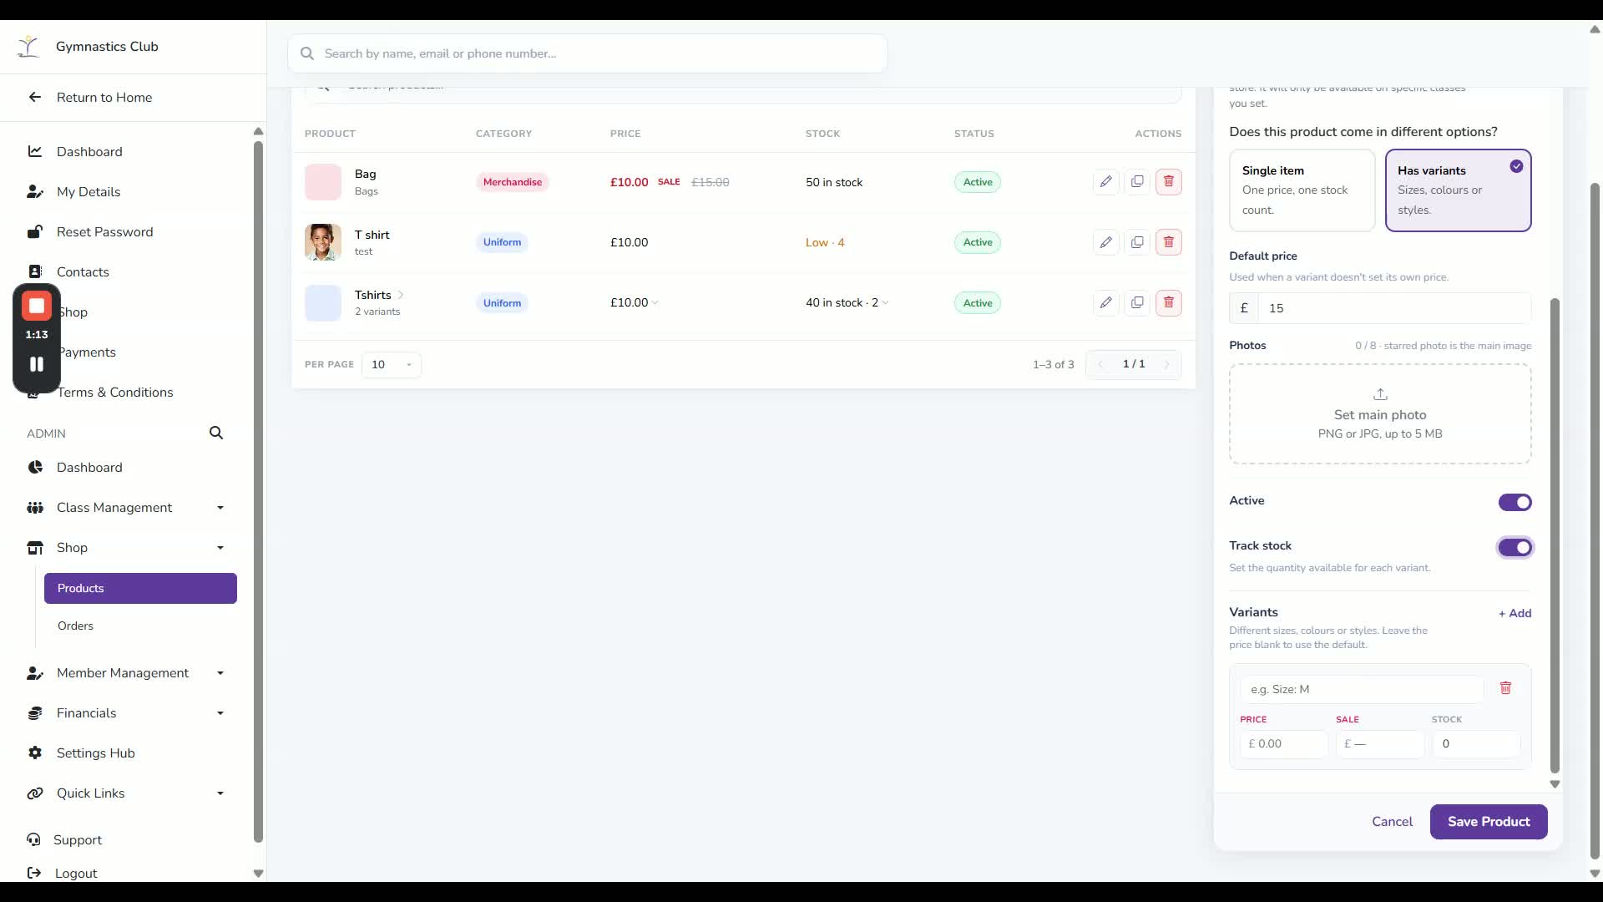This screenshot has width=1603, height=902.
Task: Edit the Bag product with pencil icon
Action: [1105, 182]
